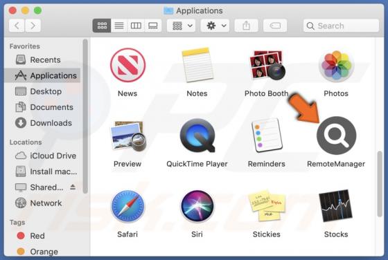Select QuickTime Player app icon
388x260 pixels.
click(197, 136)
